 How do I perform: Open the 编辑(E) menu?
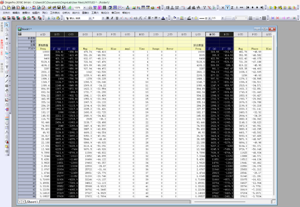16,13
